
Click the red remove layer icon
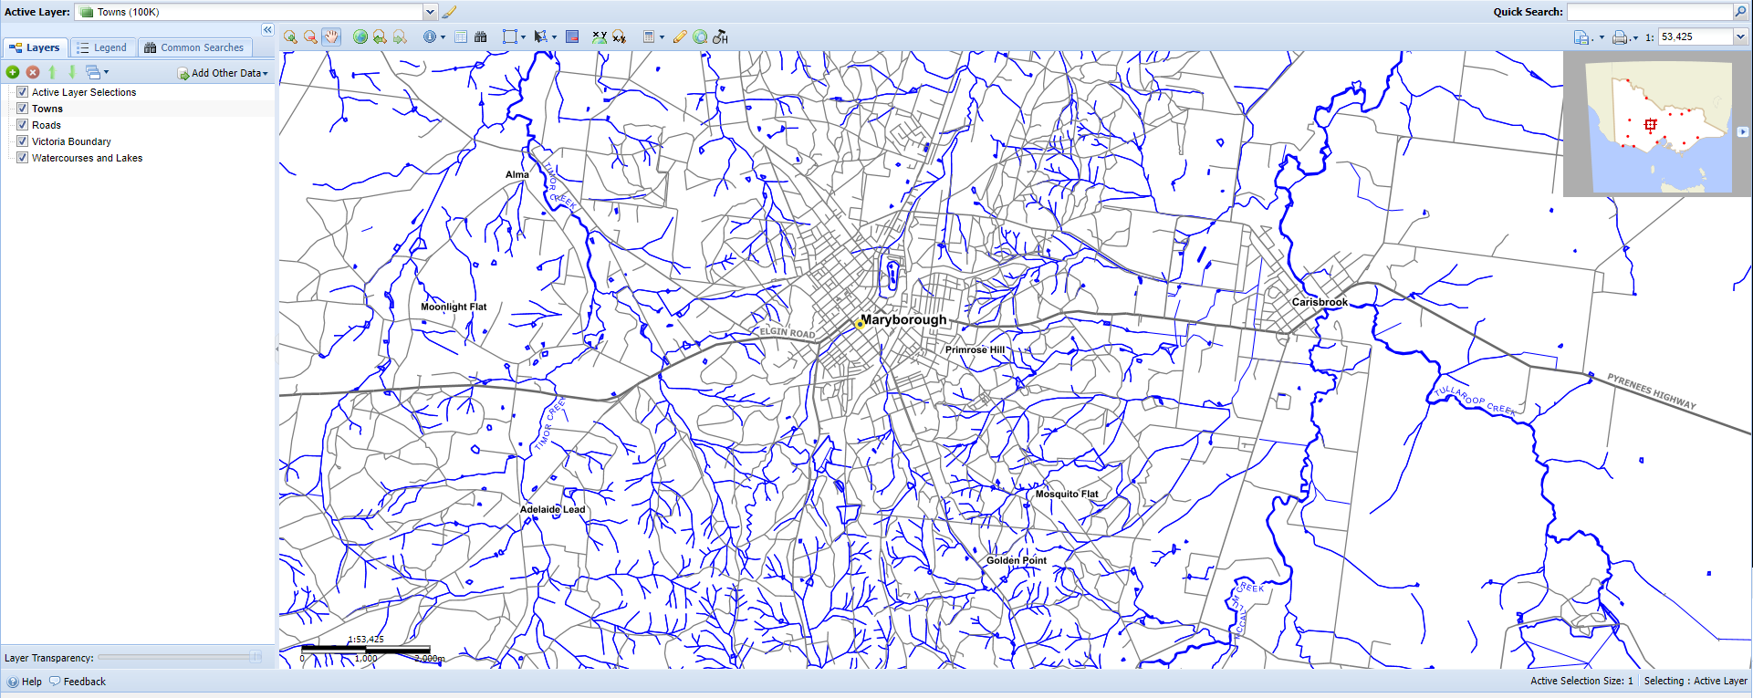pyautogui.click(x=33, y=72)
